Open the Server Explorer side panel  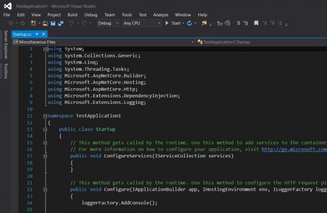click(6, 45)
